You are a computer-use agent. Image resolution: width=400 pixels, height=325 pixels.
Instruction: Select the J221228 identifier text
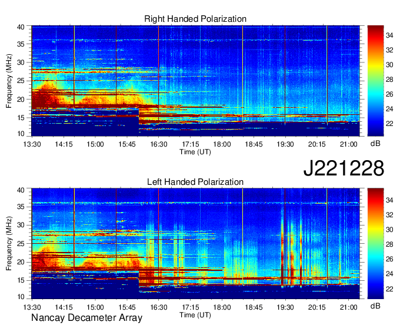[344, 168]
